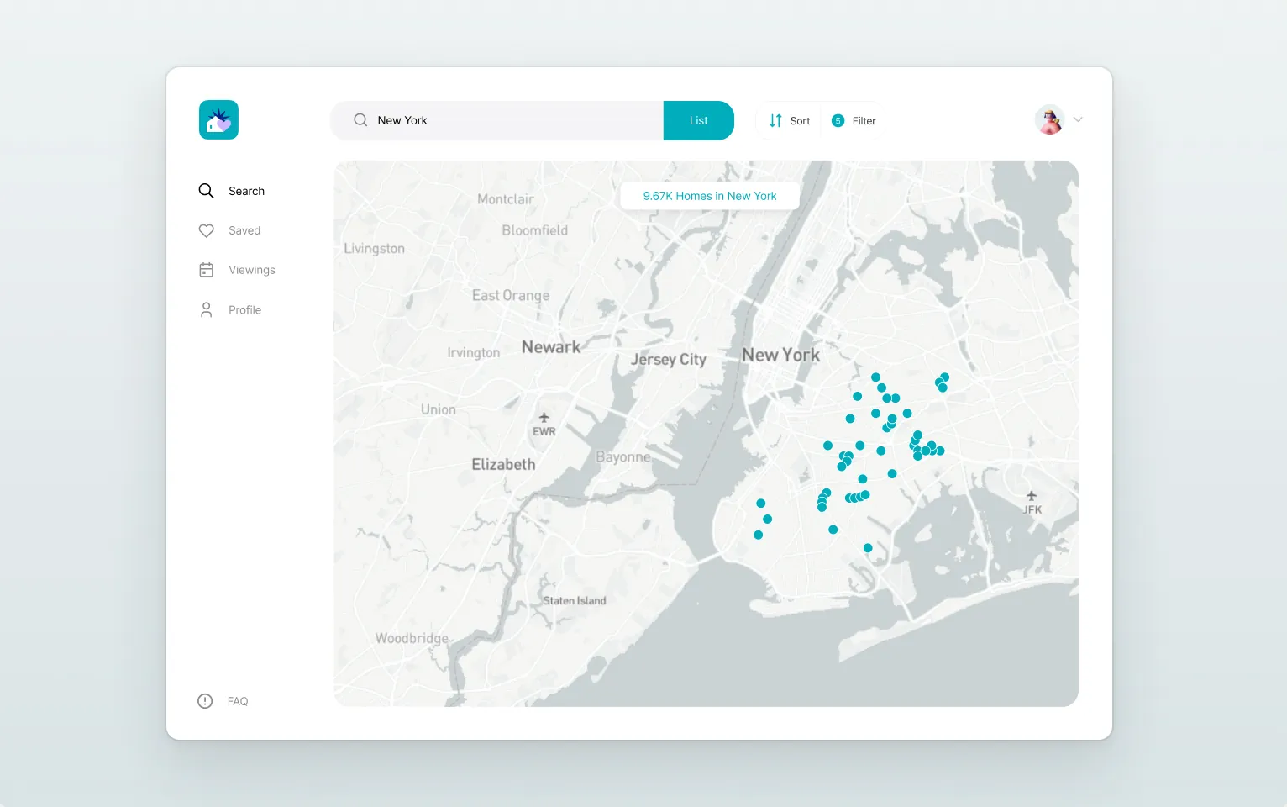Click the East Orange map label
1287x807 pixels.
point(511,295)
